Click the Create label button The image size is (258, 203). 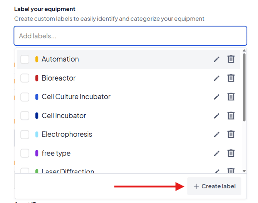(x=214, y=186)
